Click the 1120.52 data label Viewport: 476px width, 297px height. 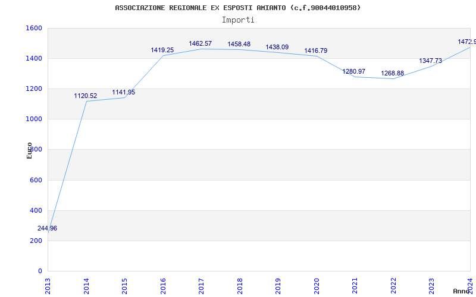coord(86,96)
